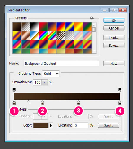Open the Color stop source arrow menu
Viewport: 133px width, 149px height.
coord(51,125)
